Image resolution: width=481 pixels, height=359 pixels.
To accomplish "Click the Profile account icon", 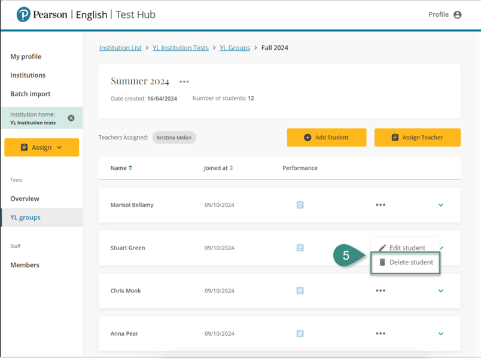I will coord(458,15).
